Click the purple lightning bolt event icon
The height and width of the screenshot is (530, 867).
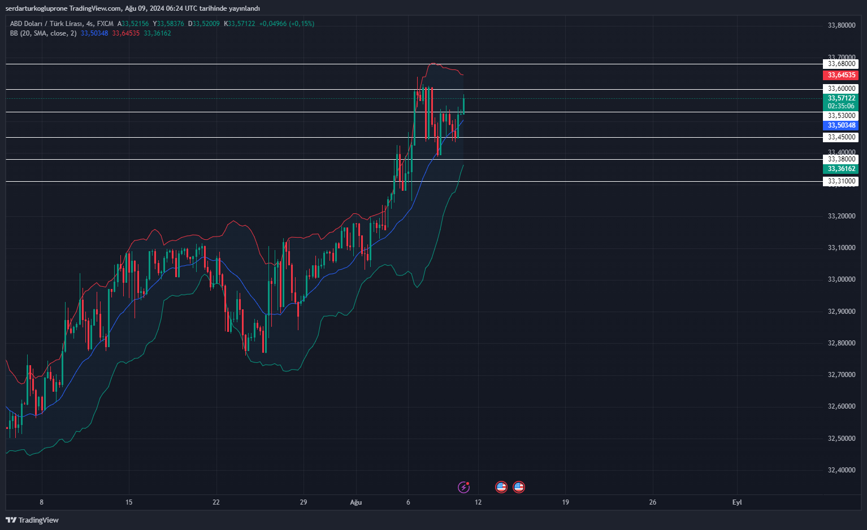click(463, 487)
